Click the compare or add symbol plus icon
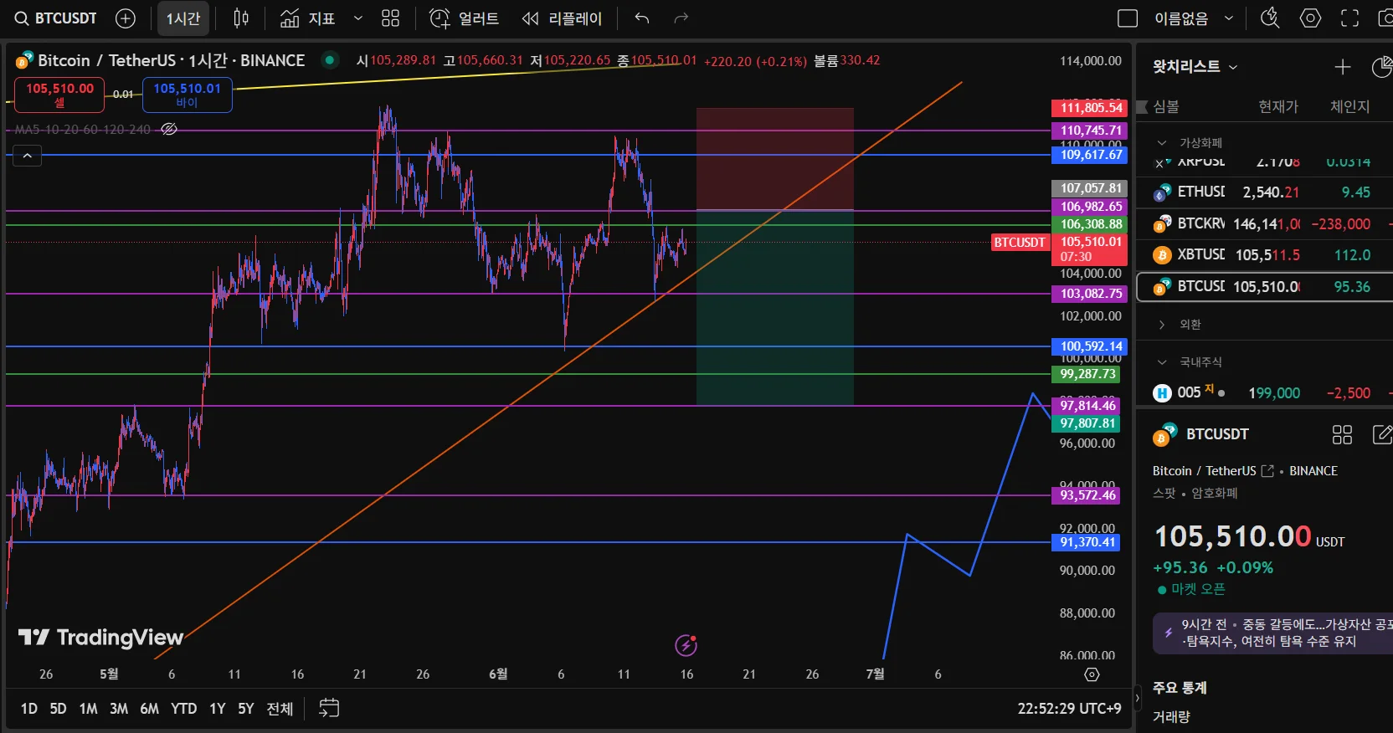This screenshot has width=1393, height=733. [126, 18]
